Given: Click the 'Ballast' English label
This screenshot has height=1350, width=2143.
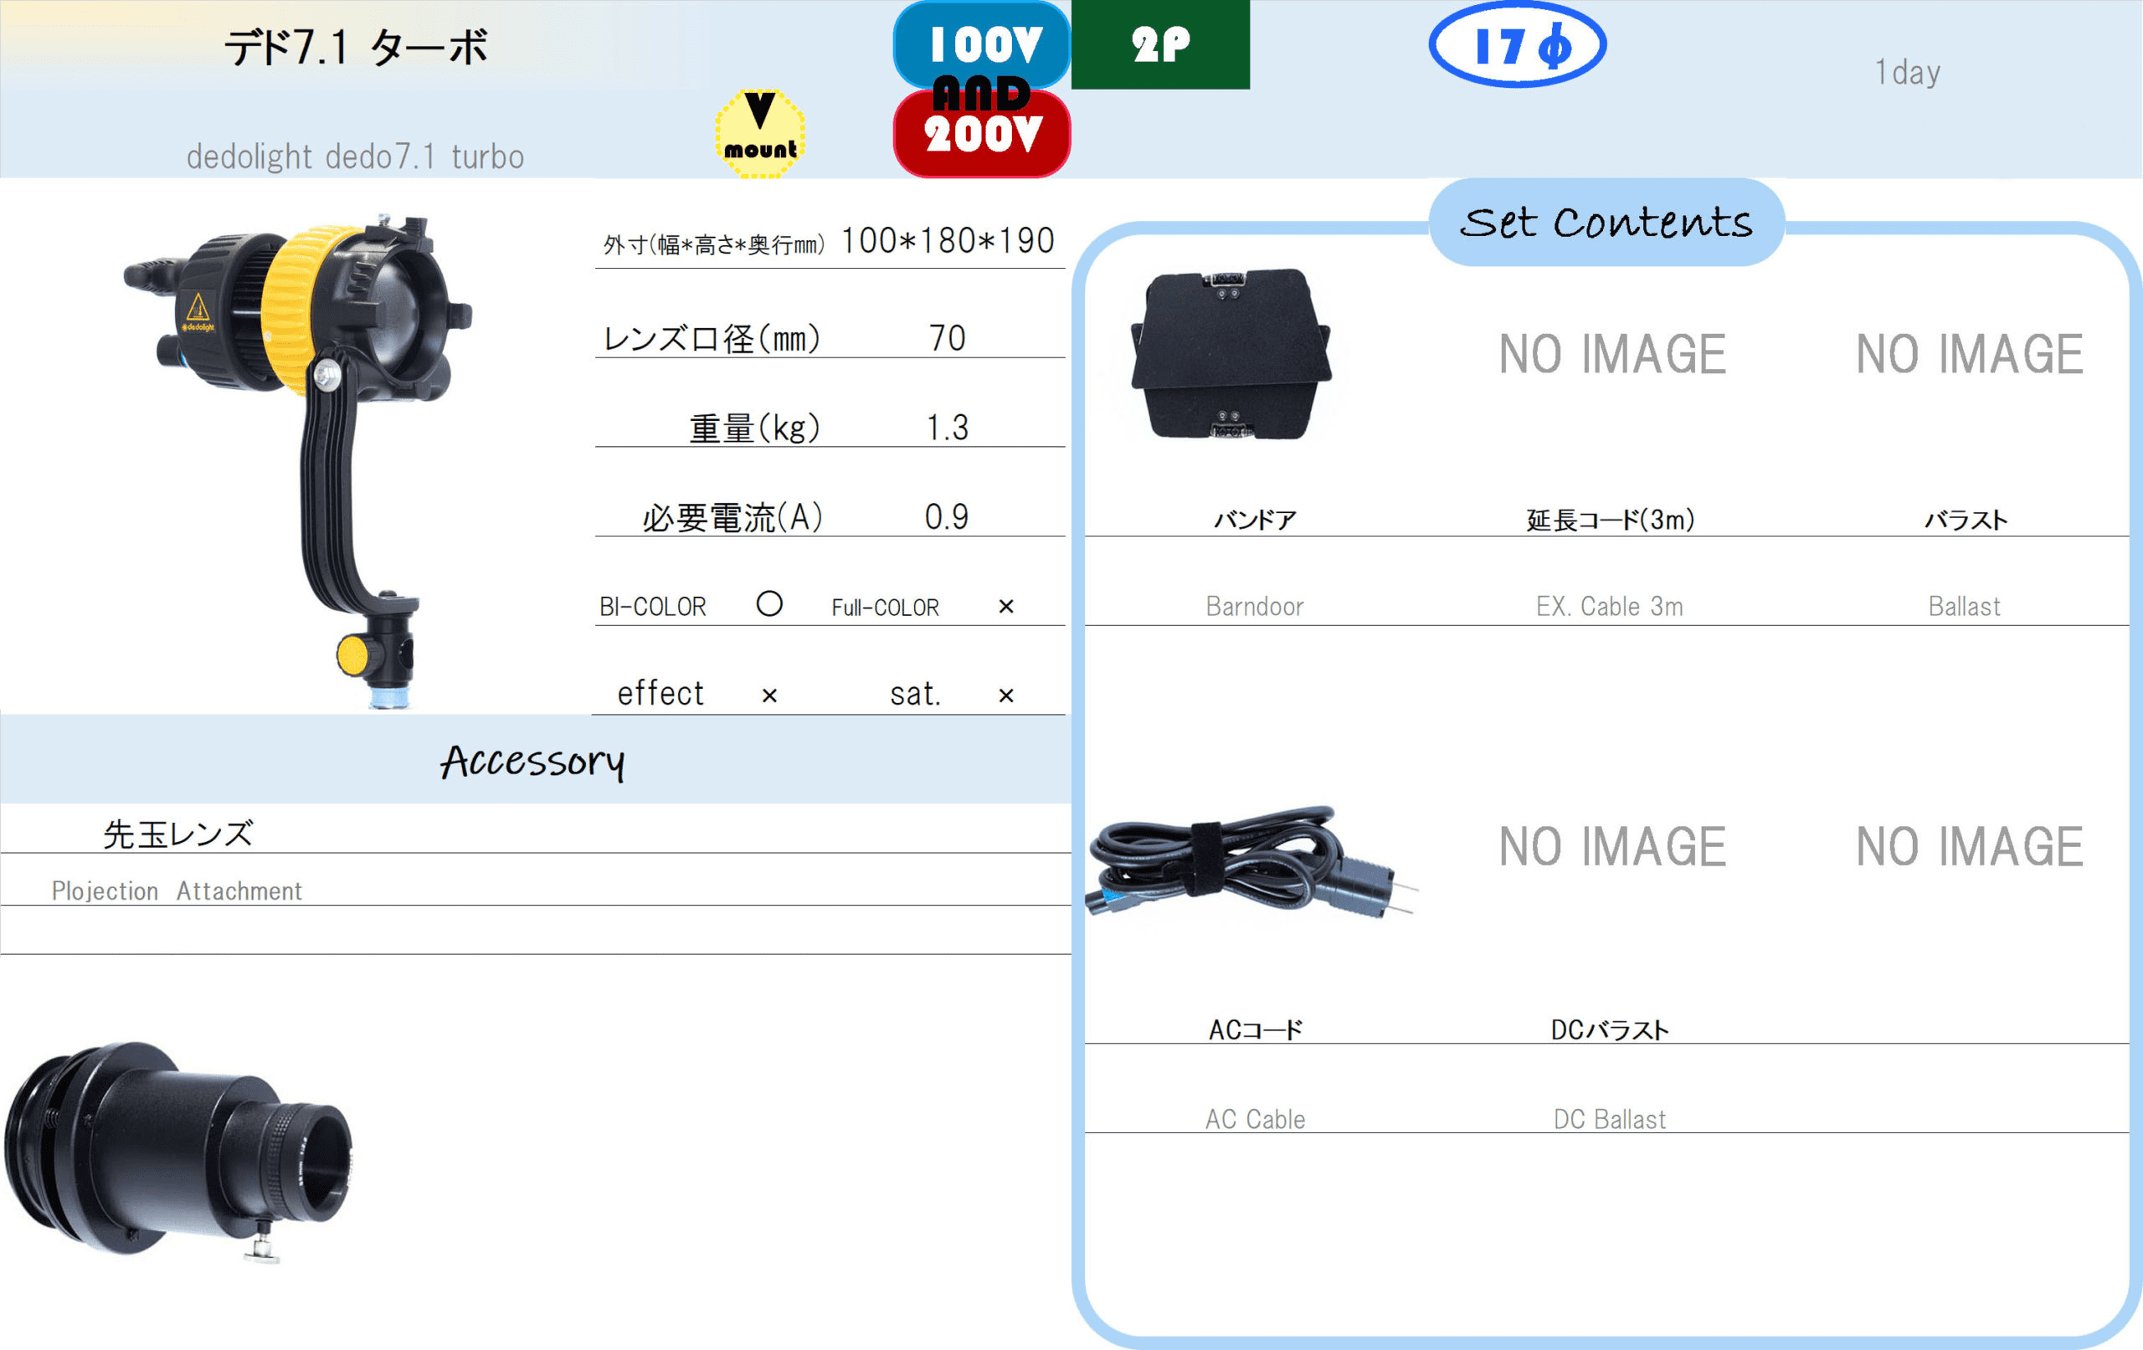Looking at the screenshot, I should coord(1964,607).
